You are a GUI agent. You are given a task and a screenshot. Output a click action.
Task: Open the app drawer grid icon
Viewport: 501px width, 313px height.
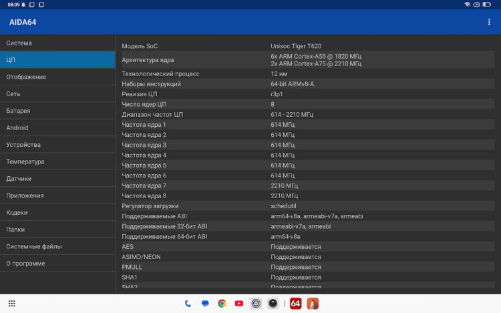click(12, 304)
